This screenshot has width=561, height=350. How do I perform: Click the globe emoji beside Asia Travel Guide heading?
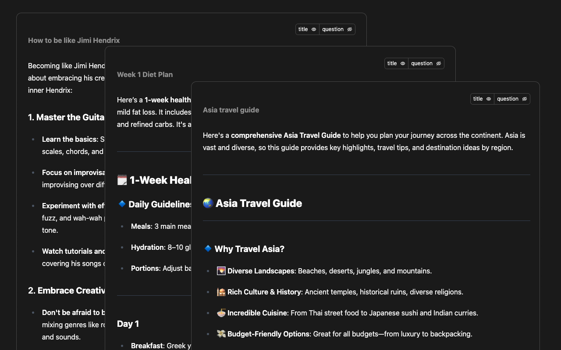coord(208,203)
